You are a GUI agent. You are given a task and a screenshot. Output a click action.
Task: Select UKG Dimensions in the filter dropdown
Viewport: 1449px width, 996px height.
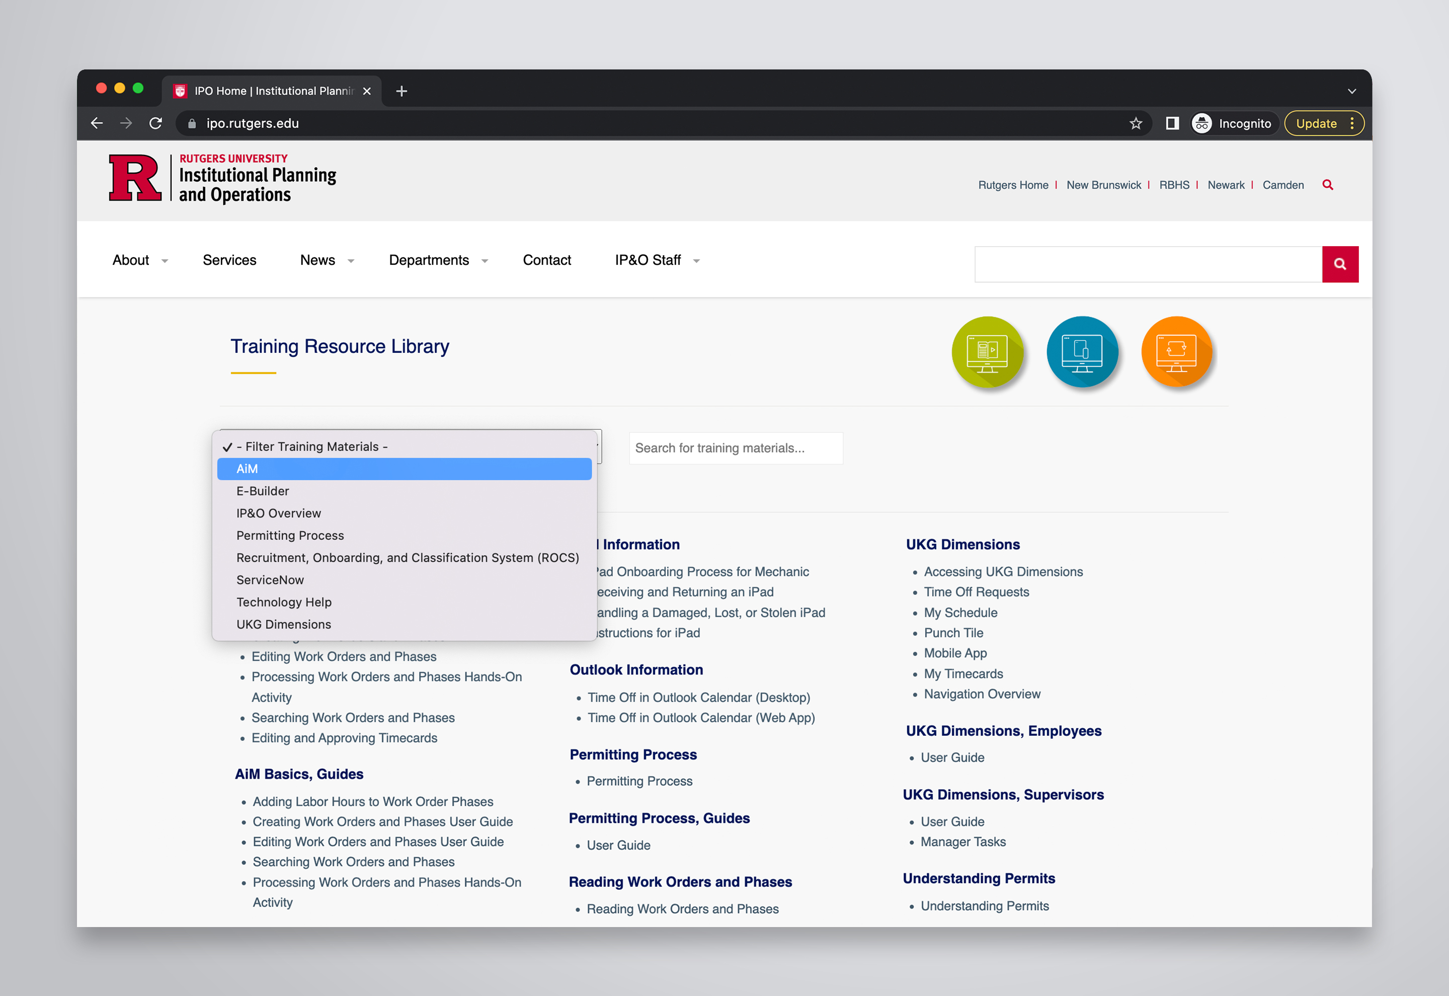[x=404, y=625]
